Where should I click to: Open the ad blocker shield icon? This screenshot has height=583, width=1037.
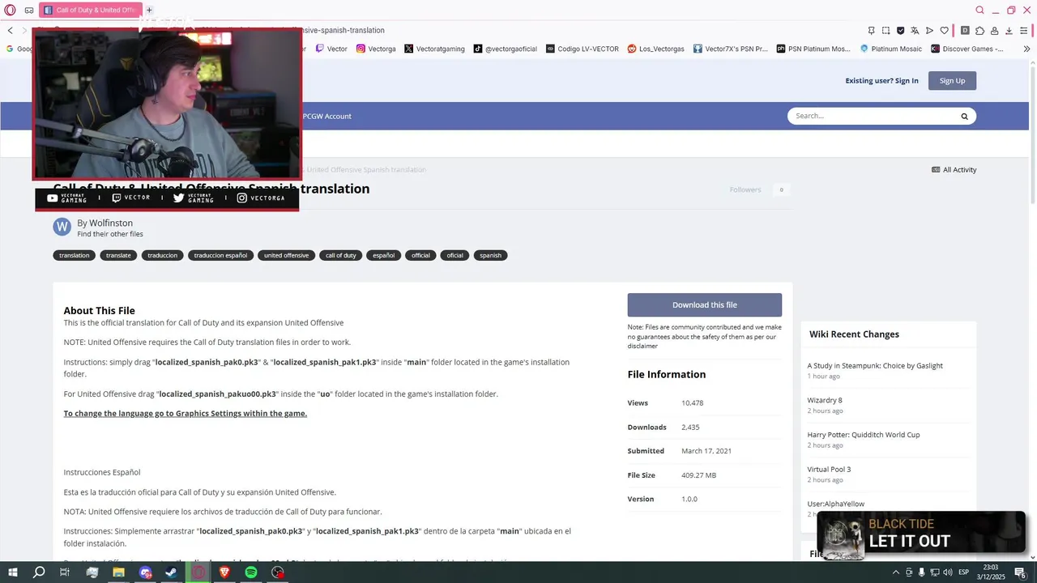[900, 31]
